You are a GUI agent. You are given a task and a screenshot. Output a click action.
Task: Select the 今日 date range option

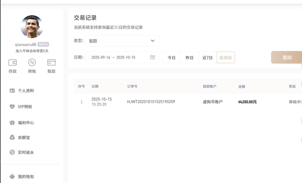(171, 58)
